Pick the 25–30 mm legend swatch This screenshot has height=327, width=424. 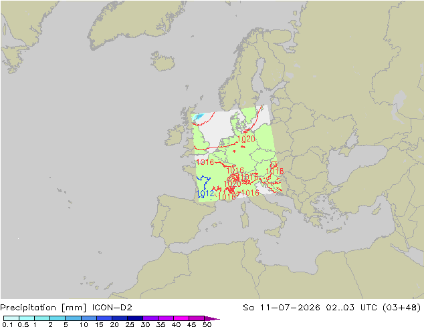pyautogui.click(x=134, y=318)
